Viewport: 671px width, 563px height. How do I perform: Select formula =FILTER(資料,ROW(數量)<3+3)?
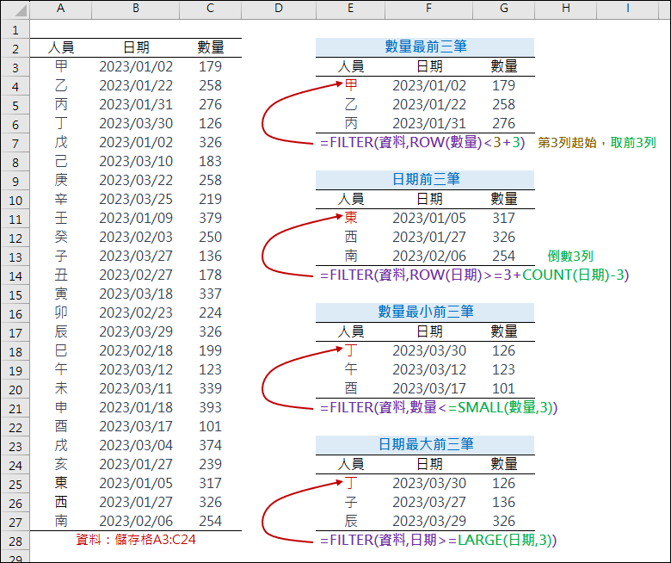pos(422,142)
